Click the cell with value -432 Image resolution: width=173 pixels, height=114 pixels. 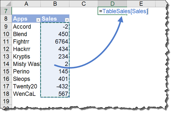coord(55,86)
